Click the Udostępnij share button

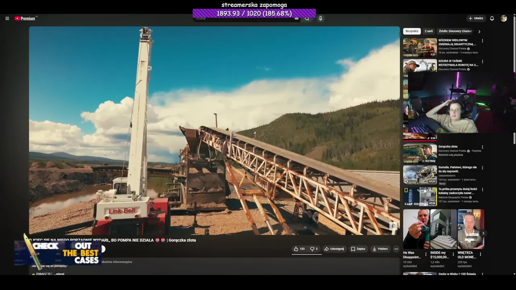334,249
